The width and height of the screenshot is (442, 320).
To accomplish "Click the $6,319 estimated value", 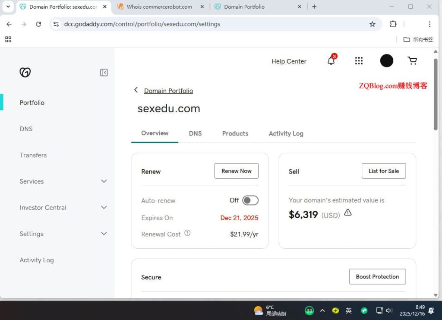I will (303, 215).
